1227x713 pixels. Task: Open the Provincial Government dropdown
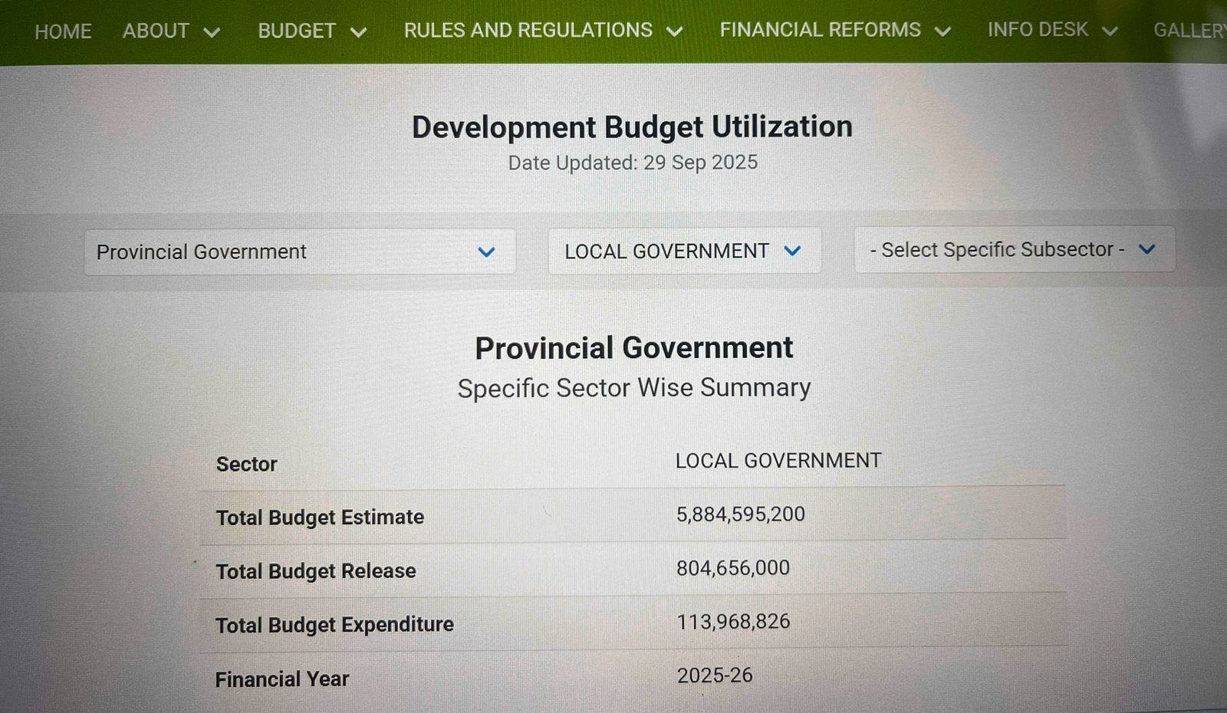click(299, 251)
